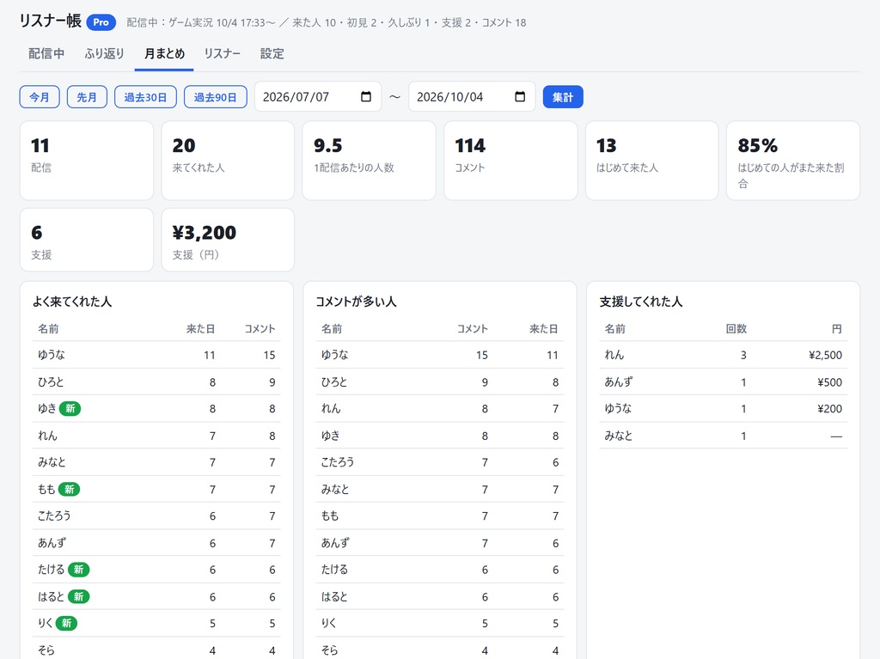Click the 来た日 column header in よく来てくれた人
880x659 pixels.
[200, 329]
